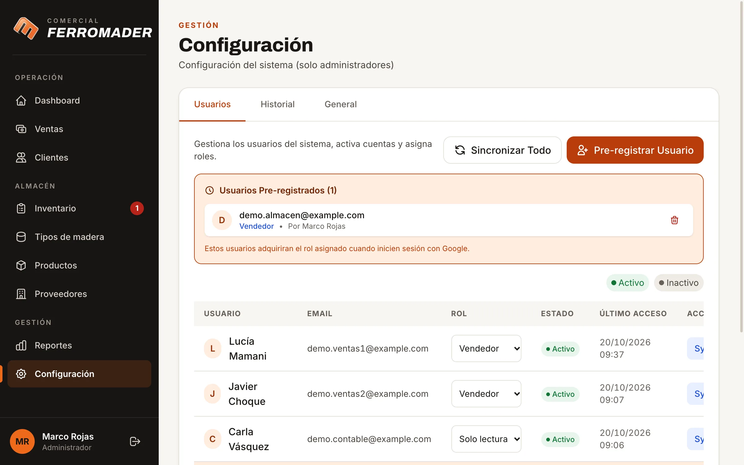Click the Sy action button for Javier Choque
Viewport: 744px width, 465px height.
[x=696, y=394]
